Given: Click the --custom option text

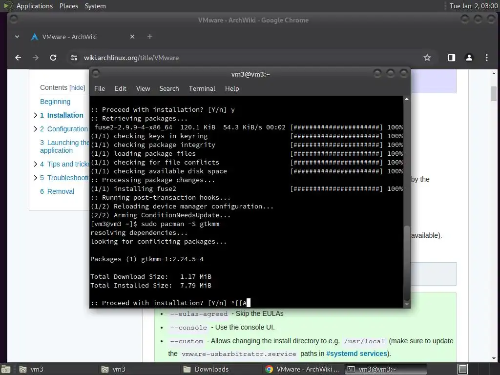Looking at the screenshot, I should 187,341.
